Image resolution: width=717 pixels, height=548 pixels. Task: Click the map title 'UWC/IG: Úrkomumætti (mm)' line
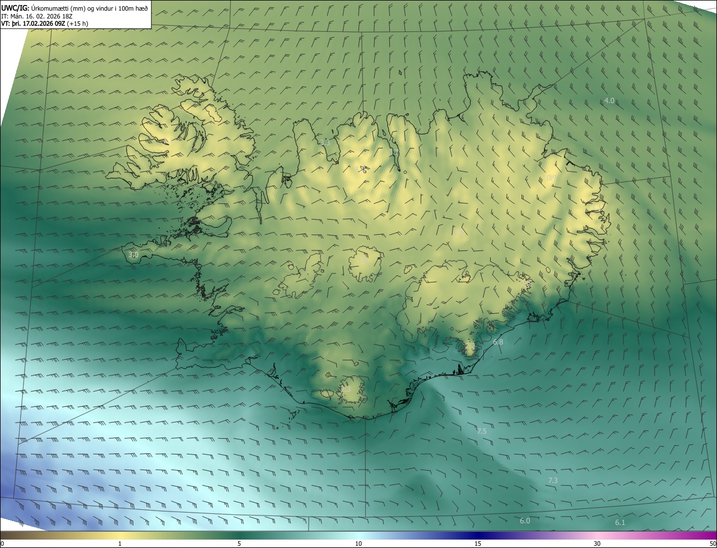[75, 8]
